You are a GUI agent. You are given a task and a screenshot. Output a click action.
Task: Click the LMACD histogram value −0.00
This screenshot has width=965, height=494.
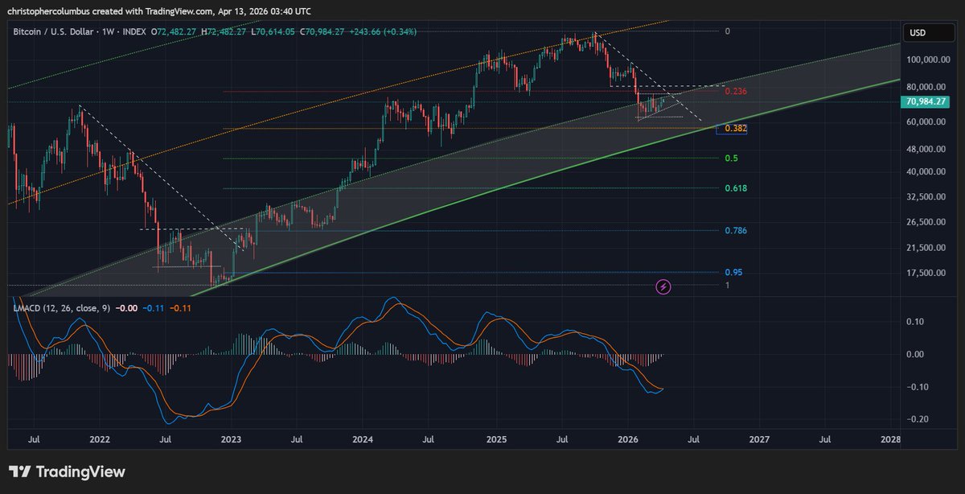pos(125,307)
